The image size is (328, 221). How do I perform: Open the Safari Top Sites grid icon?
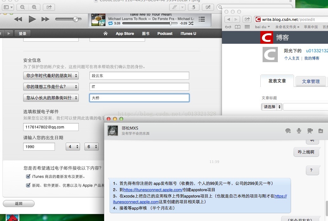pos(247,27)
